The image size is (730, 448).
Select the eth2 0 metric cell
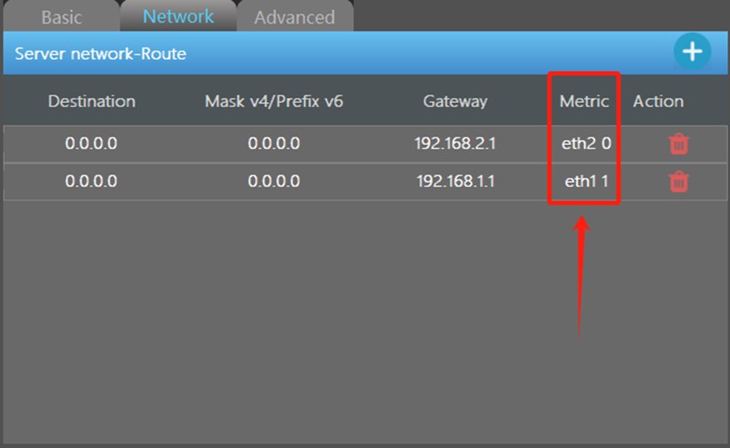(x=586, y=143)
